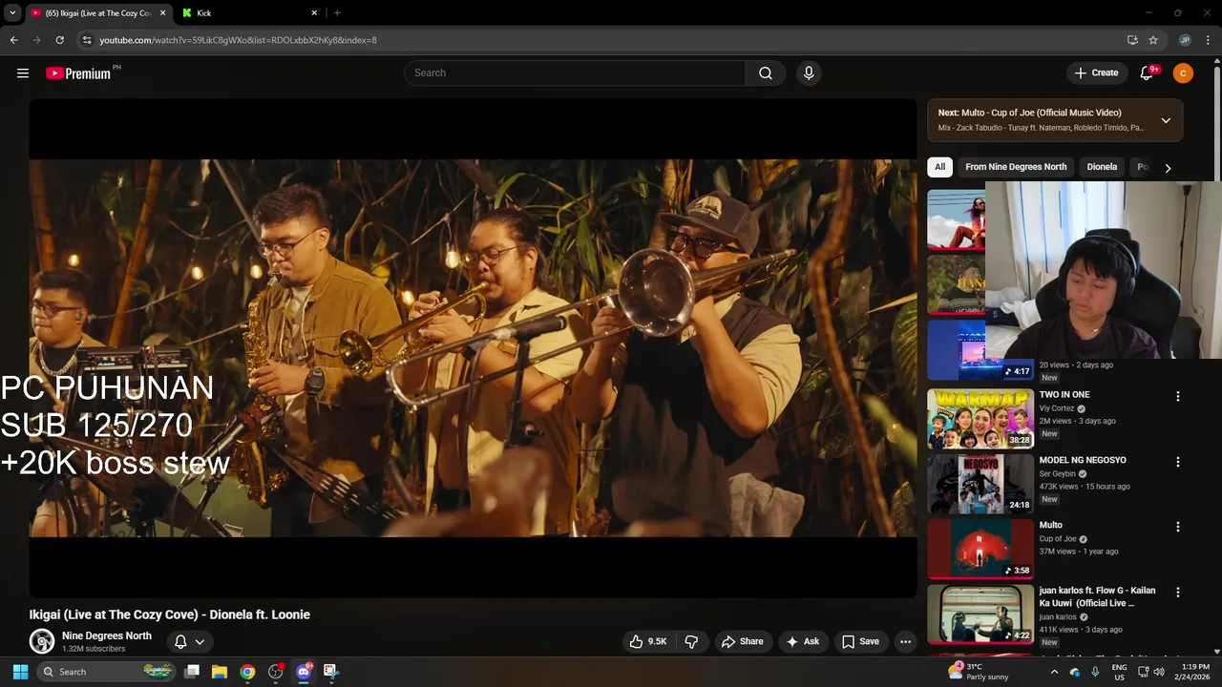
Task: Like the video with thumbs up
Action: click(x=647, y=641)
